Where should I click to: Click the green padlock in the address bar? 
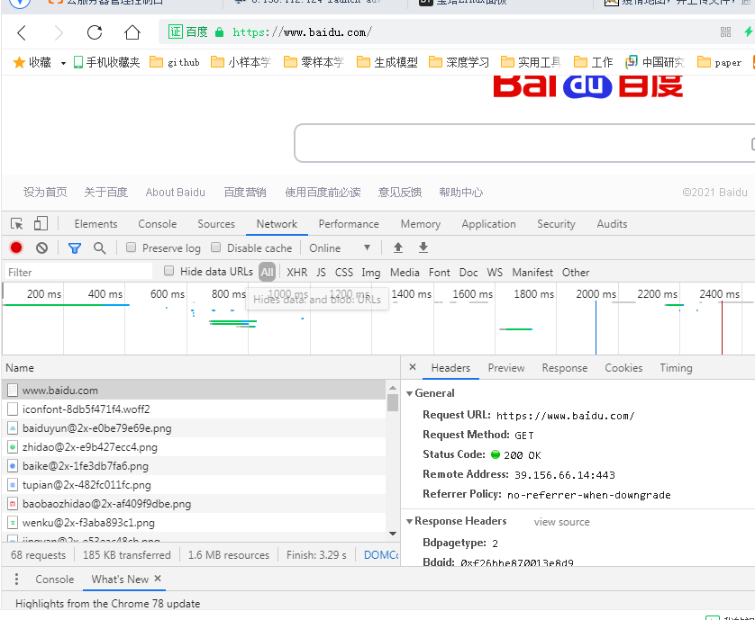pyautogui.click(x=219, y=32)
